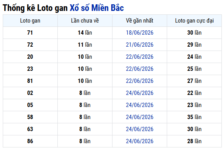The width and height of the screenshot is (223, 149).
Task: Click the 24/06/2026 date for loto 58
Action: (x=139, y=117)
